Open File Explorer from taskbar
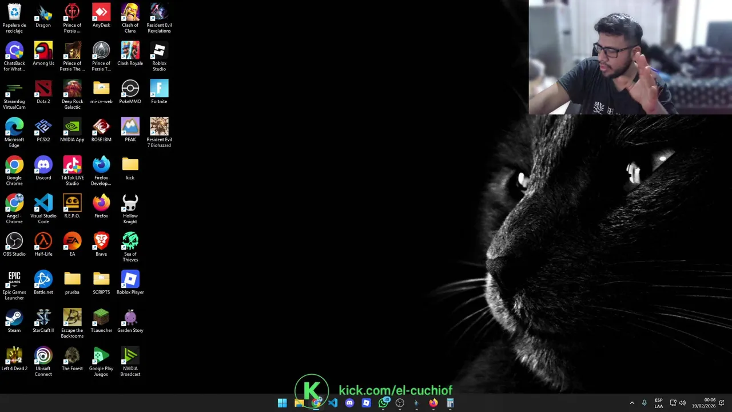732x412 pixels. pyautogui.click(x=299, y=403)
